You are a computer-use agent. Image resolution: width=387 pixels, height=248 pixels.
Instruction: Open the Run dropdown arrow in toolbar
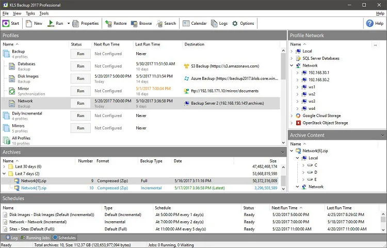tap(68, 23)
